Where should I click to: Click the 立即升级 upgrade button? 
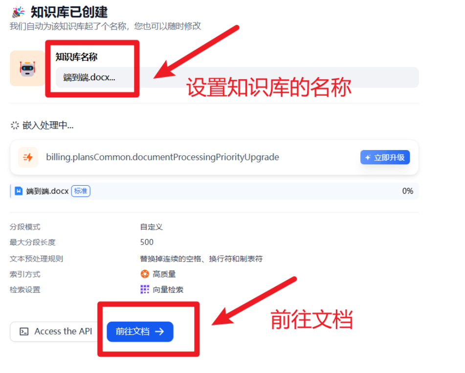point(385,157)
